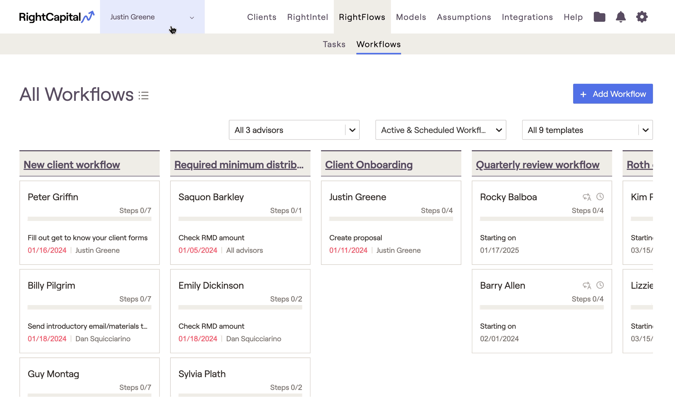Open the Peter Griffin workflow card
Image resolution: width=675 pixels, height=413 pixels.
click(x=89, y=223)
